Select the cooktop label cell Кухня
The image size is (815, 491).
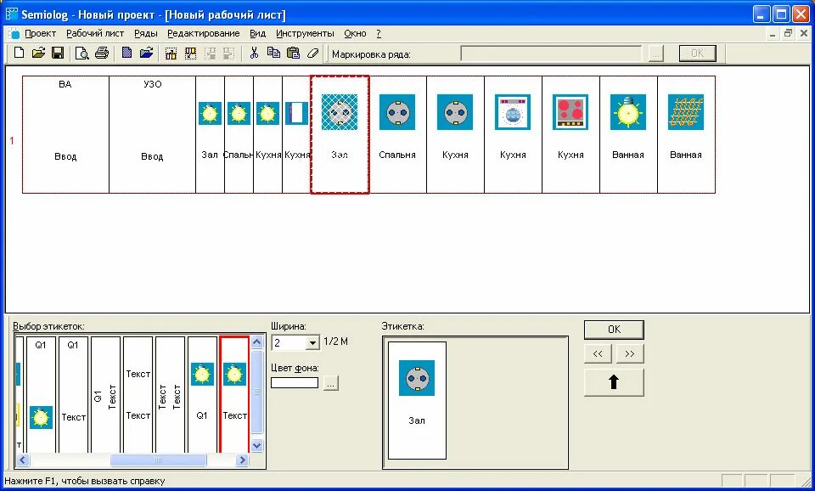pyautogui.click(x=570, y=135)
